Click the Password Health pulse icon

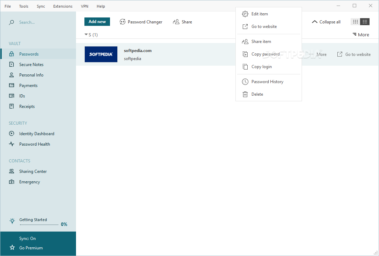(11, 144)
